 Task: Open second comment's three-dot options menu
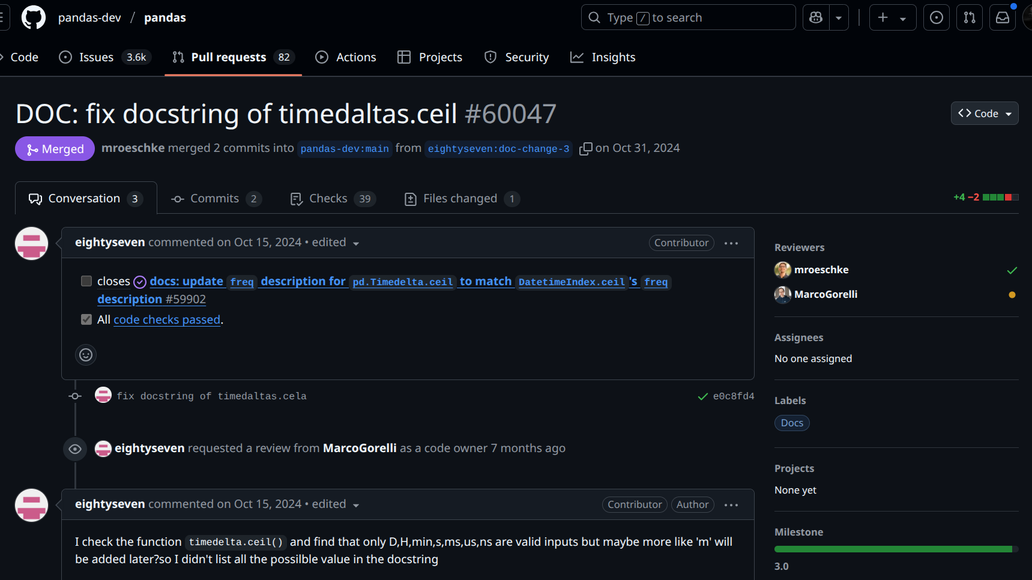(731, 505)
